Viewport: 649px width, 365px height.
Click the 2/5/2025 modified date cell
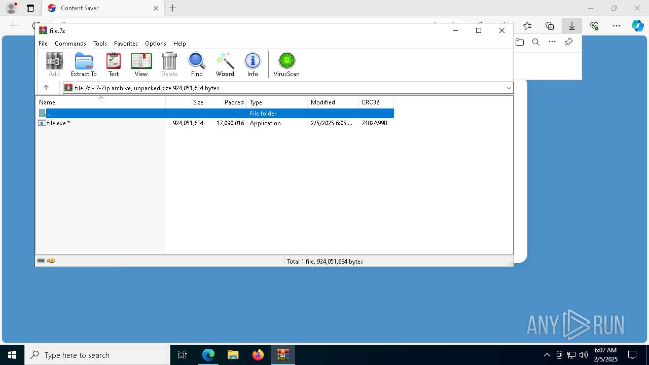coord(332,123)
